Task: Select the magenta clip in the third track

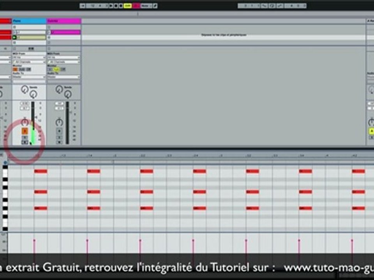Action: click(66, 32)
